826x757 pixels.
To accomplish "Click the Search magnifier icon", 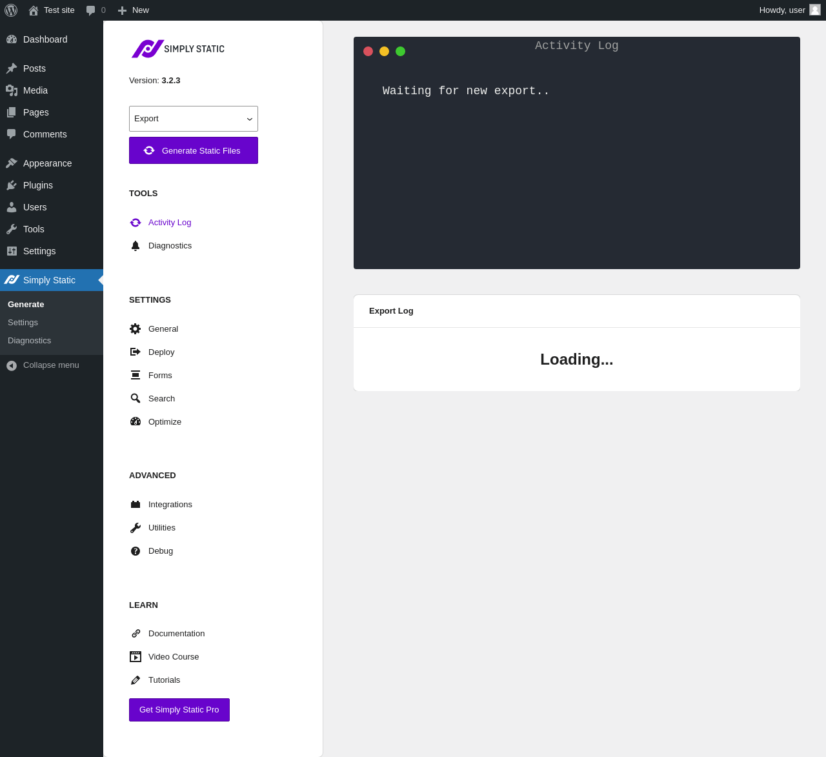I will point(136,399).
